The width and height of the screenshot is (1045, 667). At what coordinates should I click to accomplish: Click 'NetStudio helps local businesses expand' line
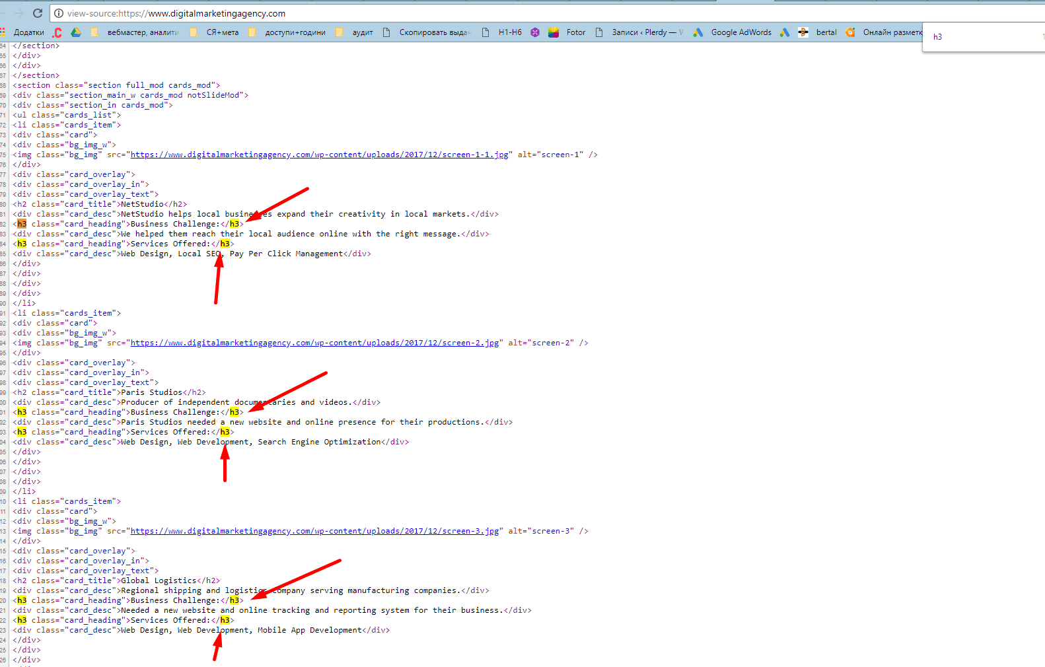click(x=256, y=214)
